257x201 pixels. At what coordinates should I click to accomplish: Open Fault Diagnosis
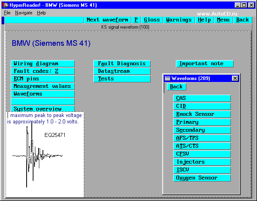tap(122, 64)
